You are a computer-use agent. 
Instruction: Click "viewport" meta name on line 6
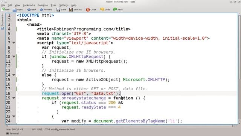76,38
